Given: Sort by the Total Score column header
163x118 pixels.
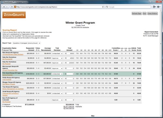Looking at the screenshot, I should tap(139, 49).
